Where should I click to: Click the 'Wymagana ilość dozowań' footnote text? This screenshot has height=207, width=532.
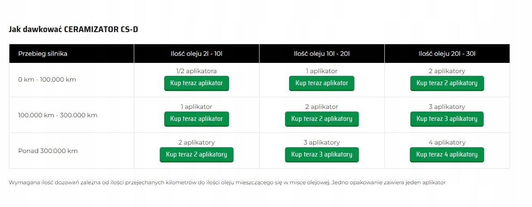pyautogui.click(x=227, y=182)
